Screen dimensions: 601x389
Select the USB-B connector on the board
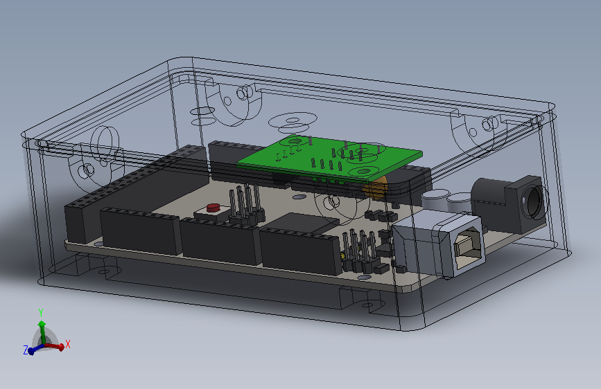[439, 244]
